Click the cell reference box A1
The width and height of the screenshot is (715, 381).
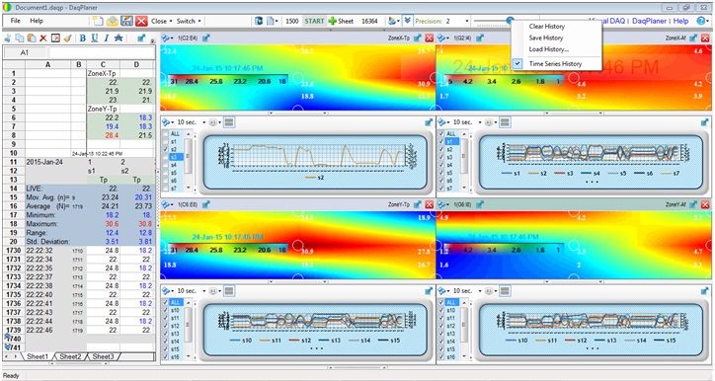coord(25,53)
